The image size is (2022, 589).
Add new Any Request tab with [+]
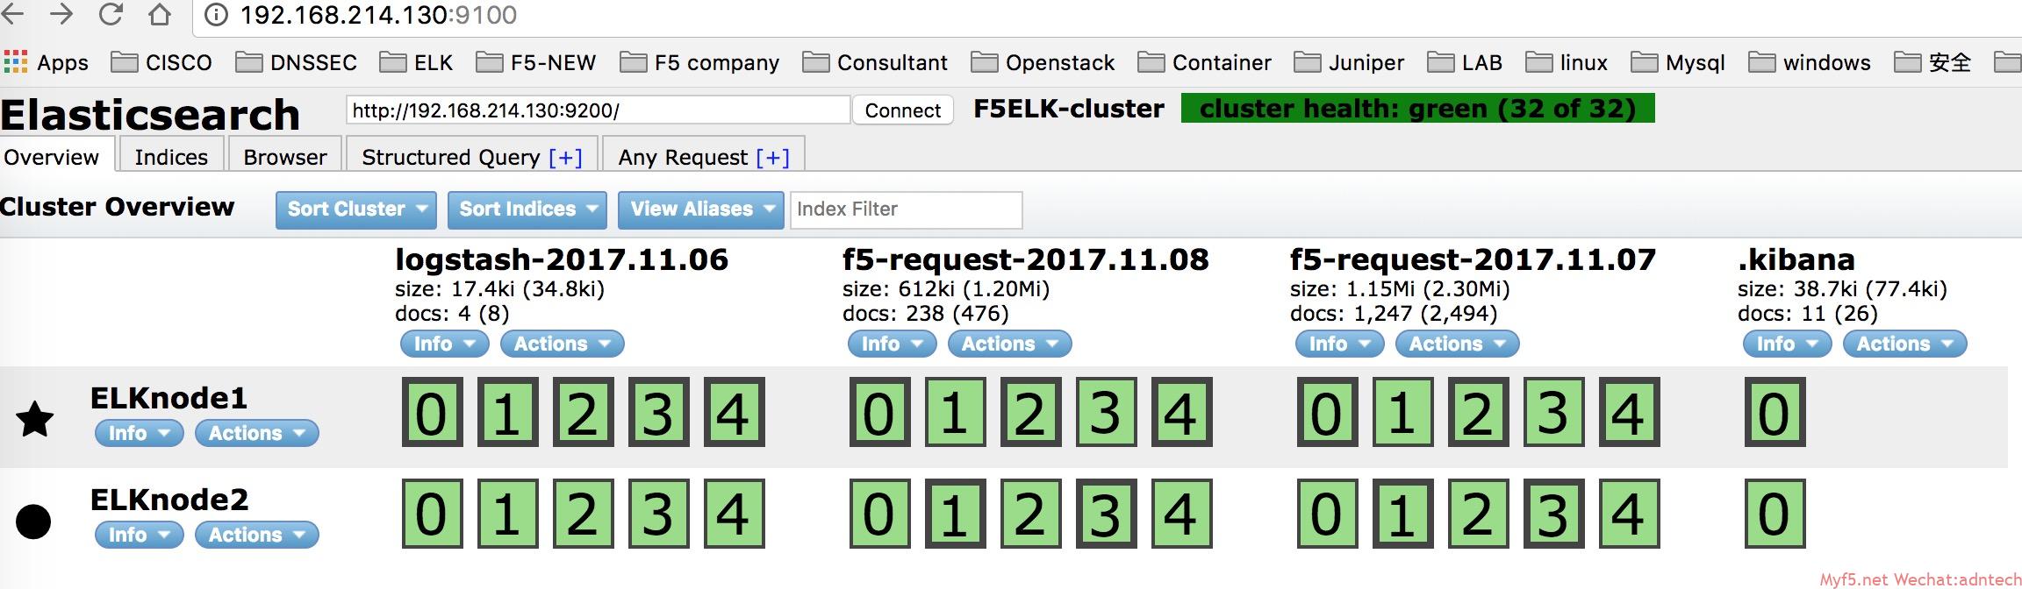point(772,157)
